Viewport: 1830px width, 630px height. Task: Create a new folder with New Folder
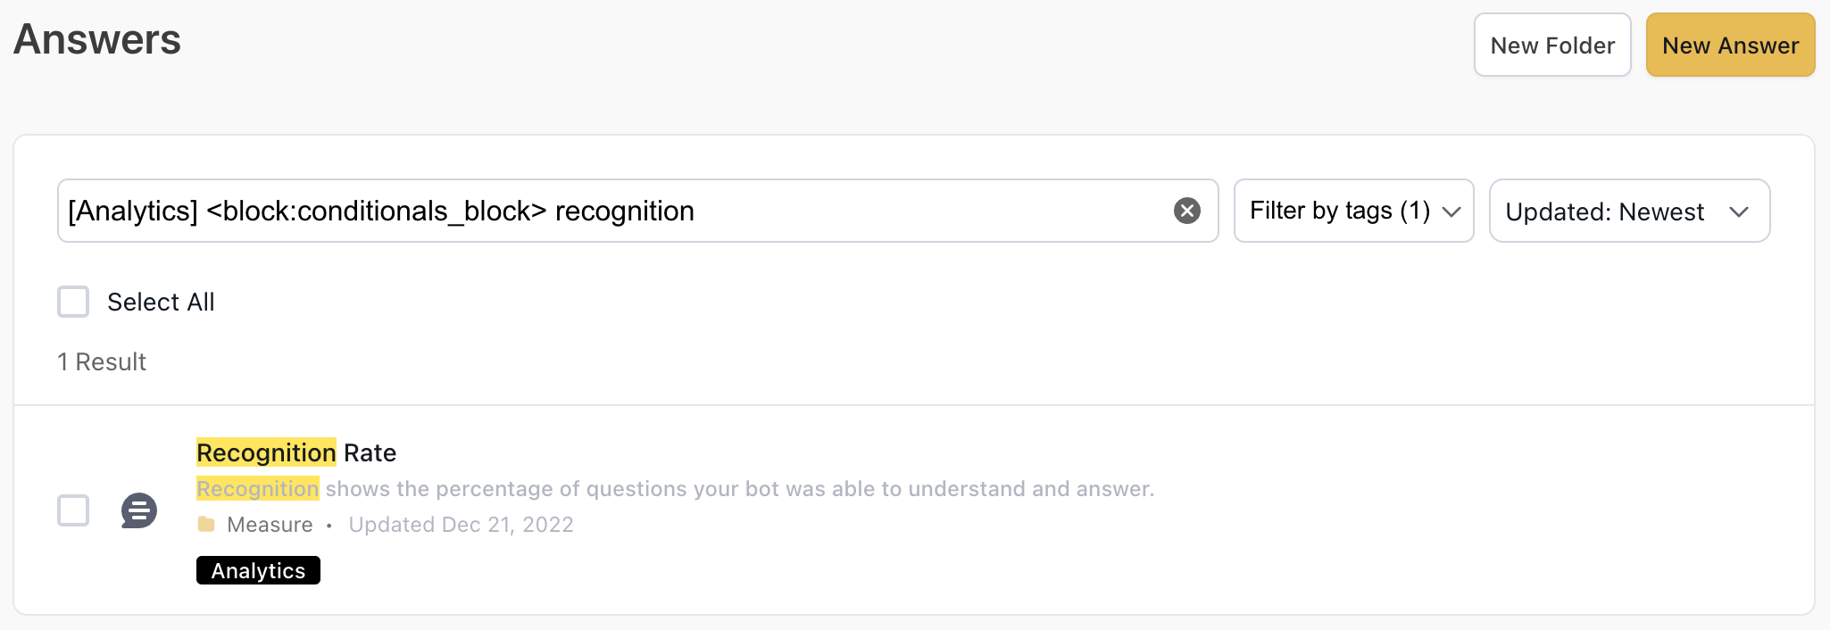pos(1552,45)
